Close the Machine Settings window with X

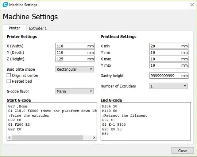[192, 5]
